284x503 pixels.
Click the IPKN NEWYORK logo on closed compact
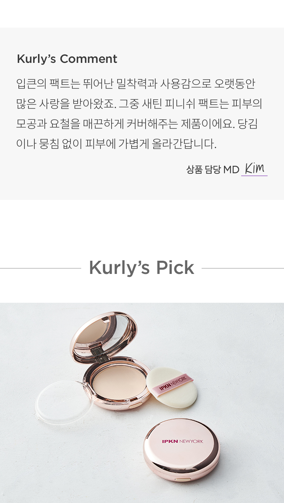182,441
